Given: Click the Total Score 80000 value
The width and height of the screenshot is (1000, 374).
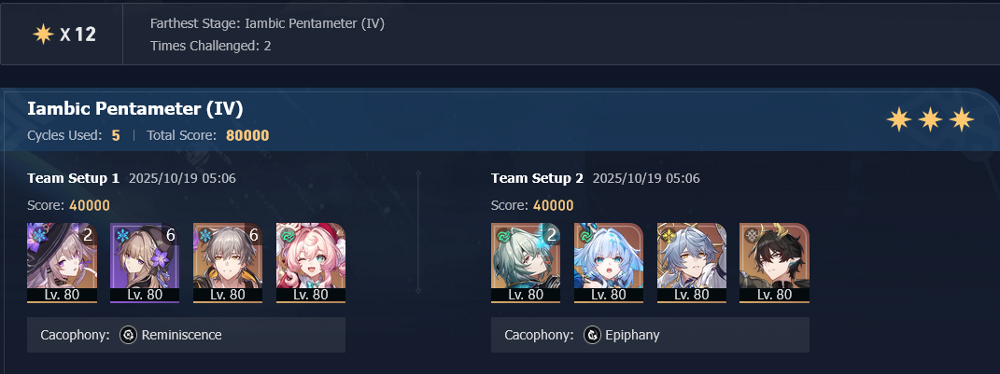Looking at the screenshot, I should click(x=247, y=136).
